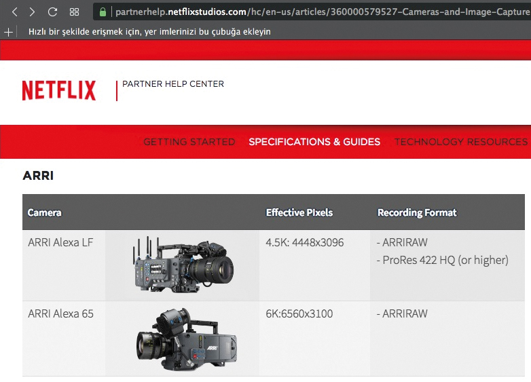This screenshot has width=531, height=382.
Task: Reload the page with the refresh icon
Action: point(52,12)
